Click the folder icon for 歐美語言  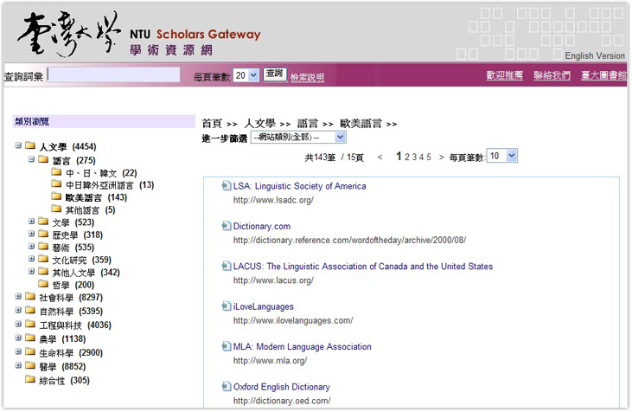[56, 196]
